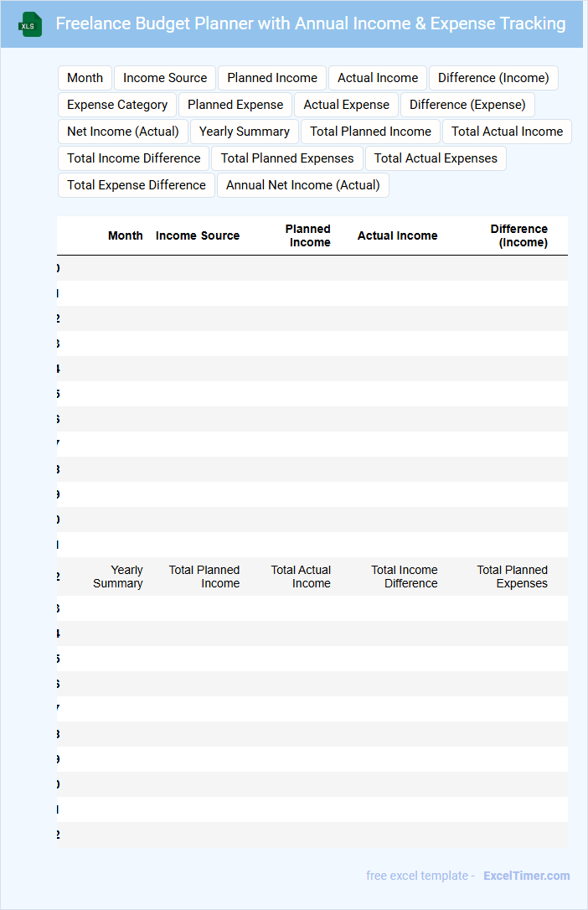Click the Planned Expense tag

click(235, 105)
